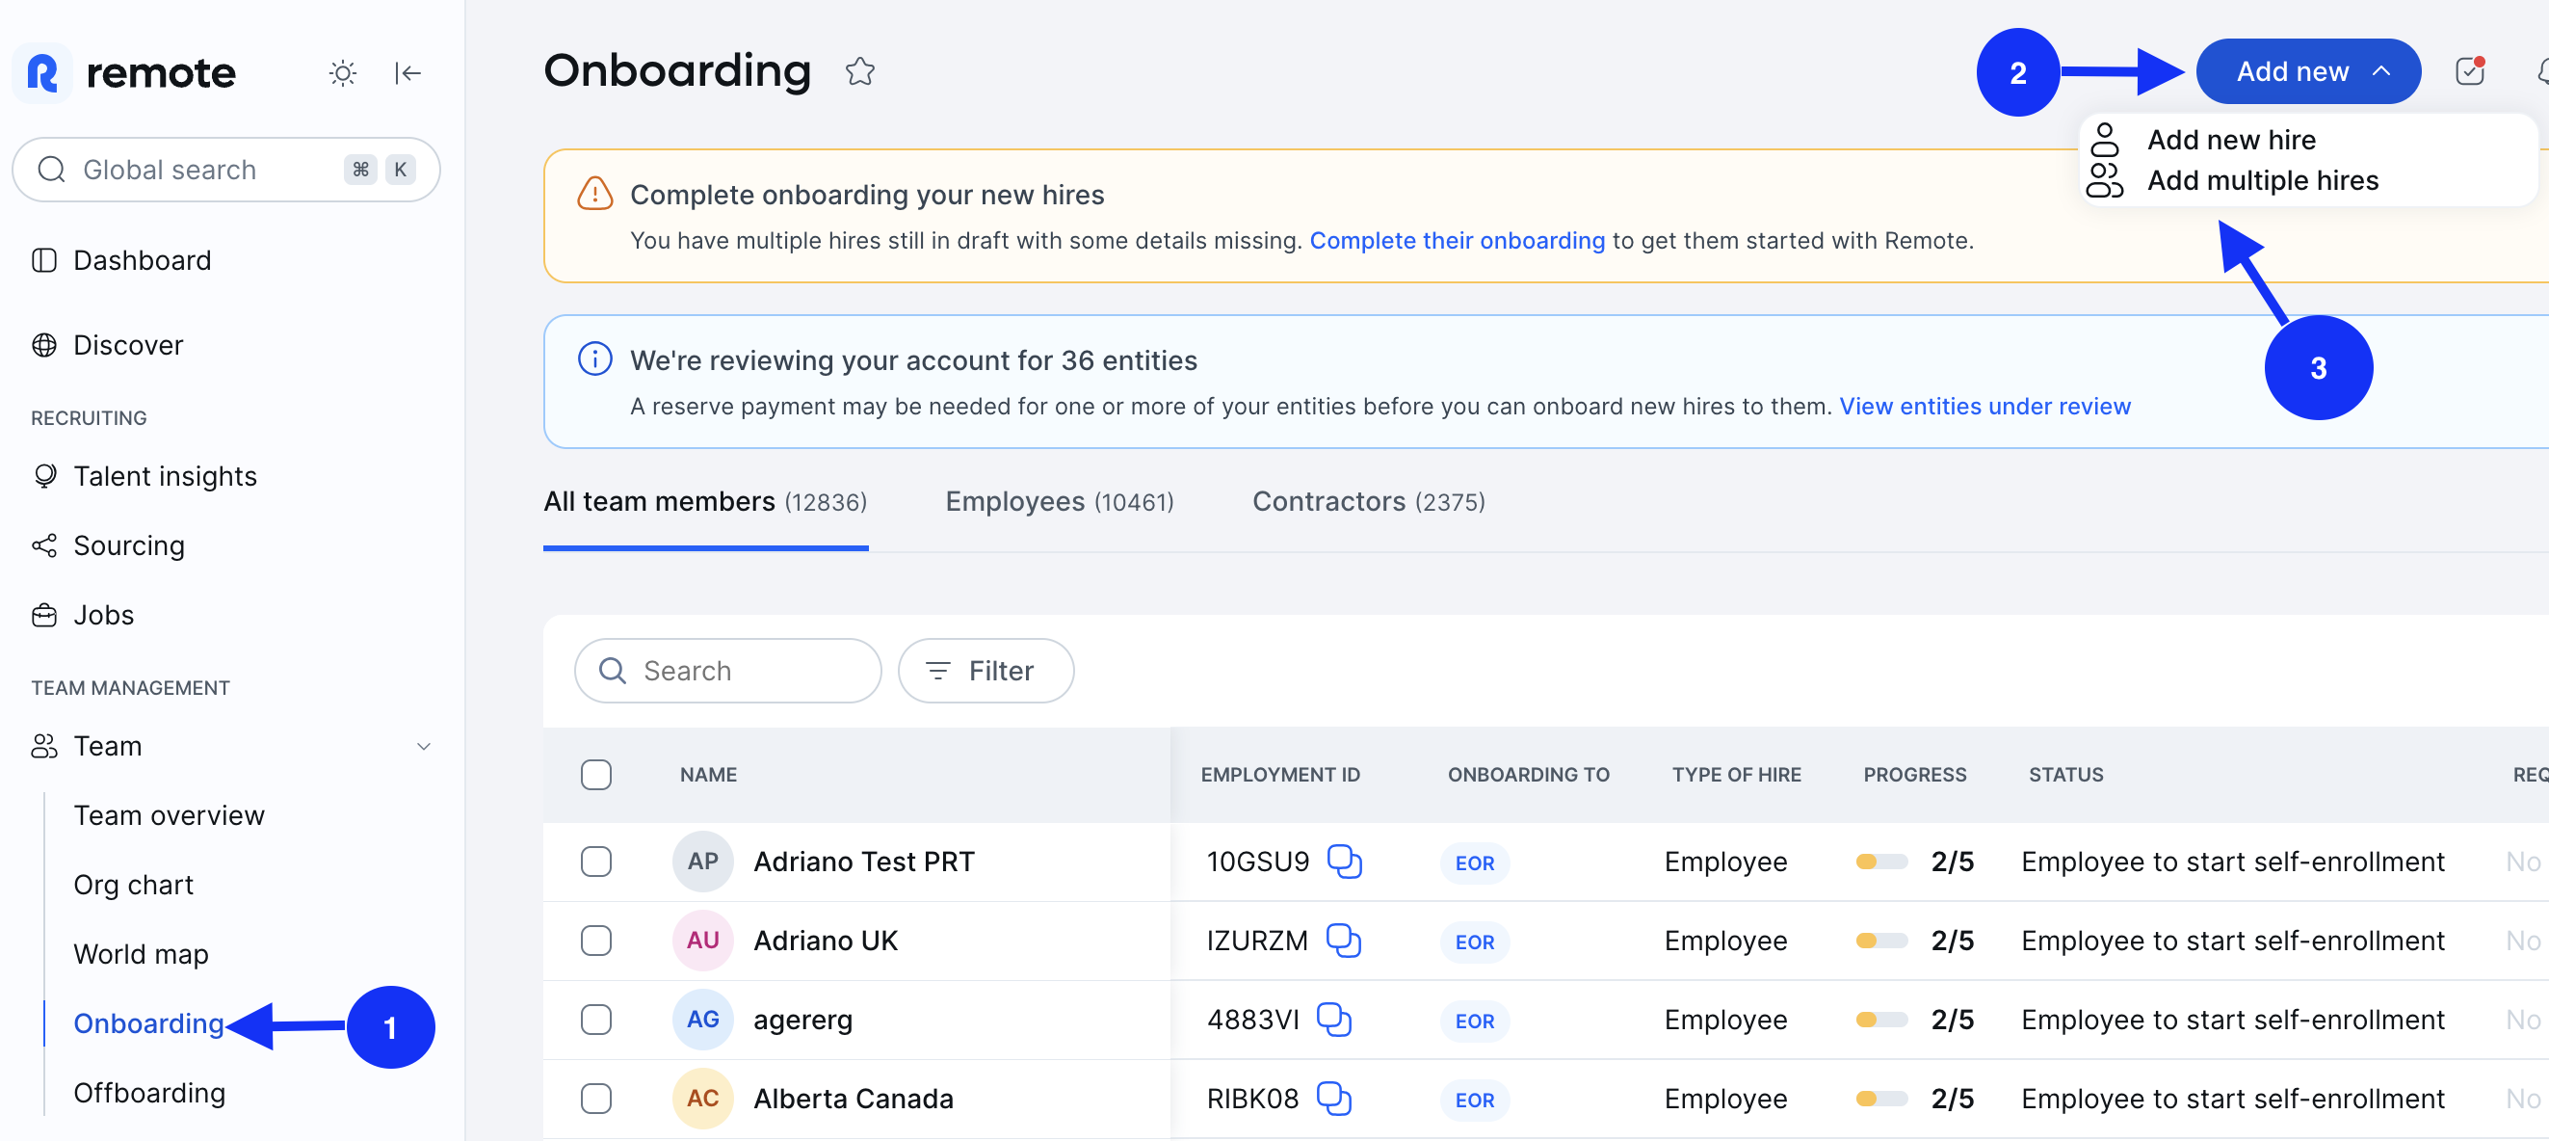Copy employment ID RIBK08
2549x1141 pixels.
click(x=1334, y=1099)
